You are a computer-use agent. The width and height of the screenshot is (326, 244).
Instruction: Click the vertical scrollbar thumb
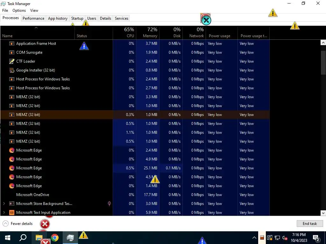(x=323, y=63)
